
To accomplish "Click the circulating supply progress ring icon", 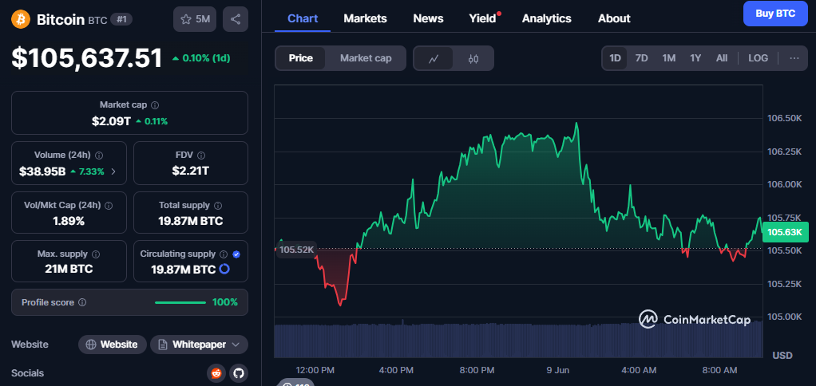I will click(224, 269).
